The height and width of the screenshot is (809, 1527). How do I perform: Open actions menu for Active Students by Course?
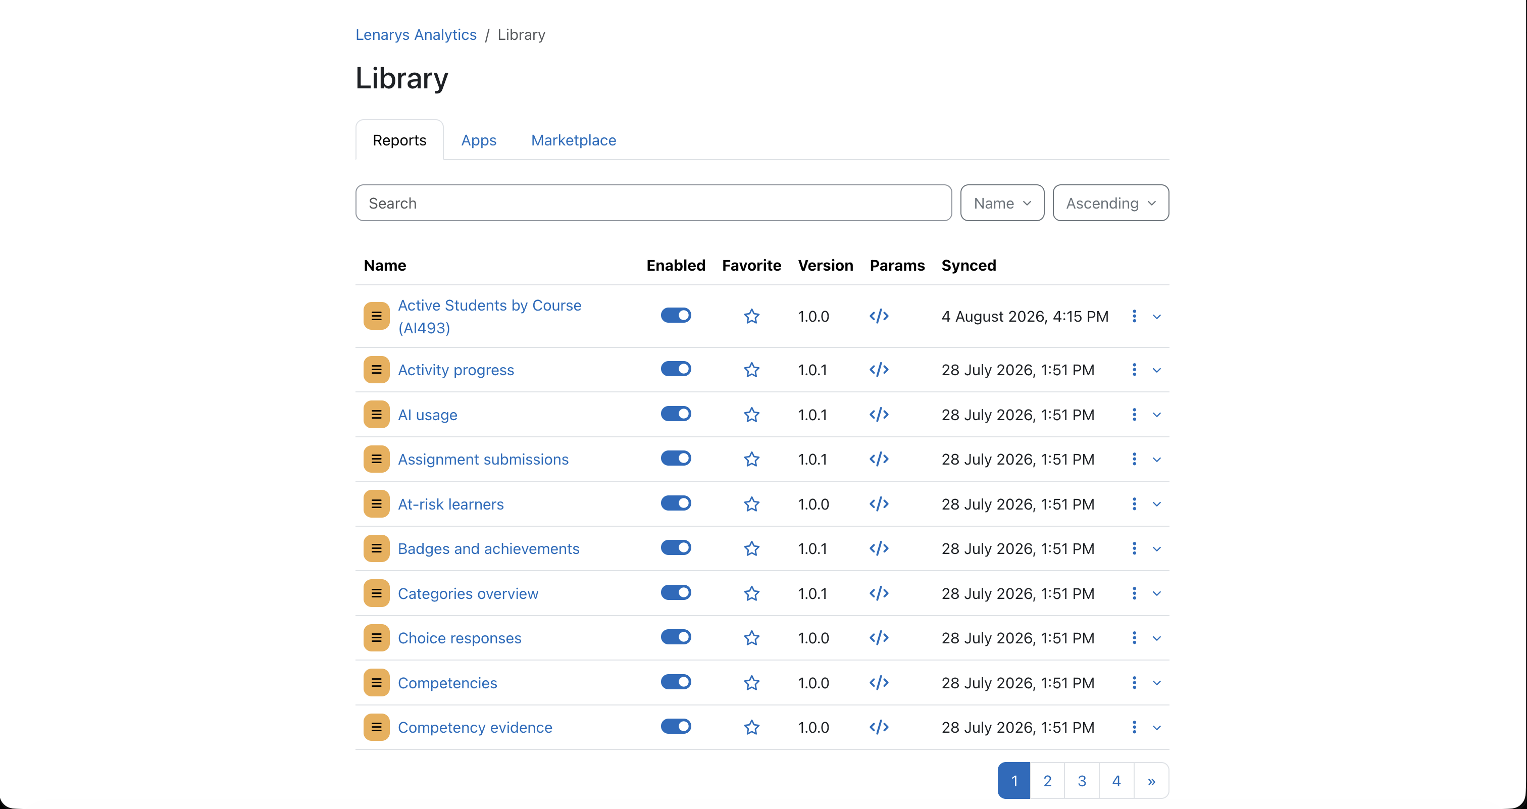coord(1134,316)
